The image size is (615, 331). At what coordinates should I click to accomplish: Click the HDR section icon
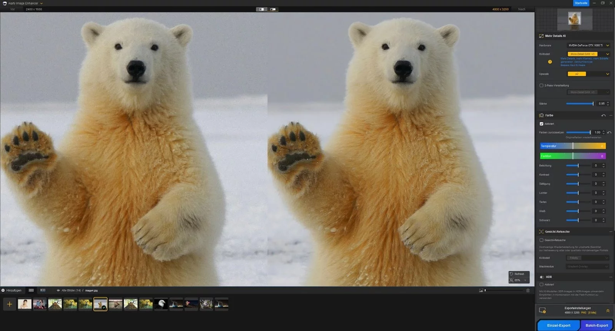pos(542,277)
